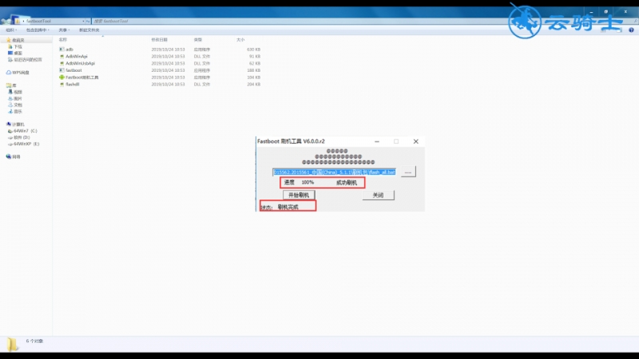Screen dimensions: 639x359
Task: Click the 630 KB size of adb
Action: click(x=253, y=49)
